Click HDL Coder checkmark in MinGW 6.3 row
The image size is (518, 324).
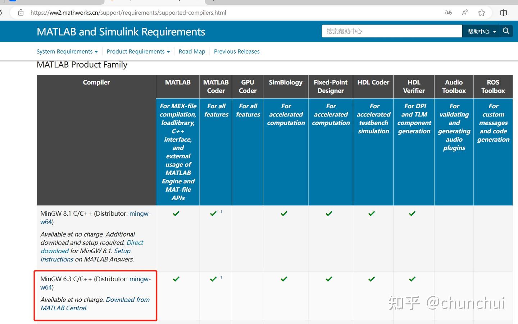pyautogui.click(x=372, y=279)
